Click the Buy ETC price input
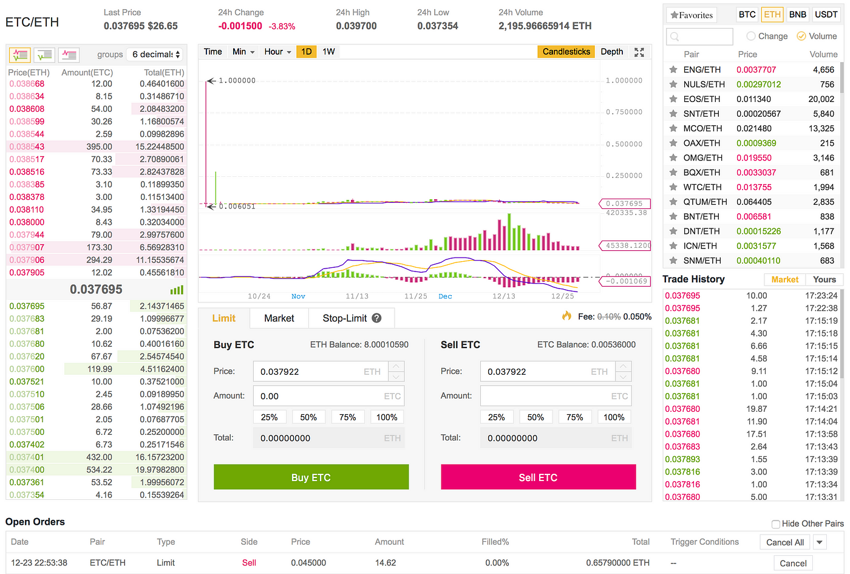The image size is (850, 574). (x=321, y=372)
